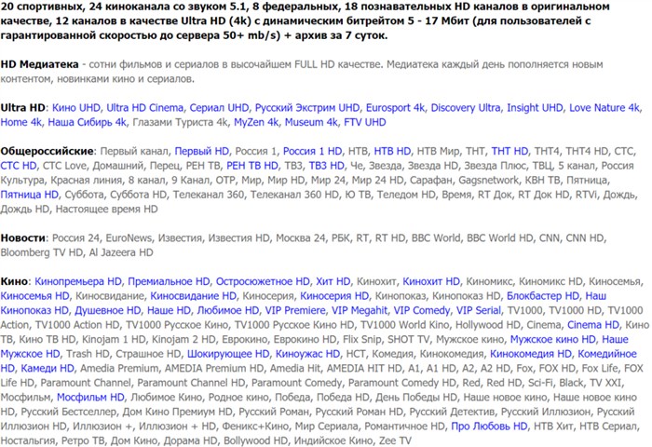This screenshot has height=447, width=652.
Task: Open the Кинокомедия HD link
Action: coord(531,354)
